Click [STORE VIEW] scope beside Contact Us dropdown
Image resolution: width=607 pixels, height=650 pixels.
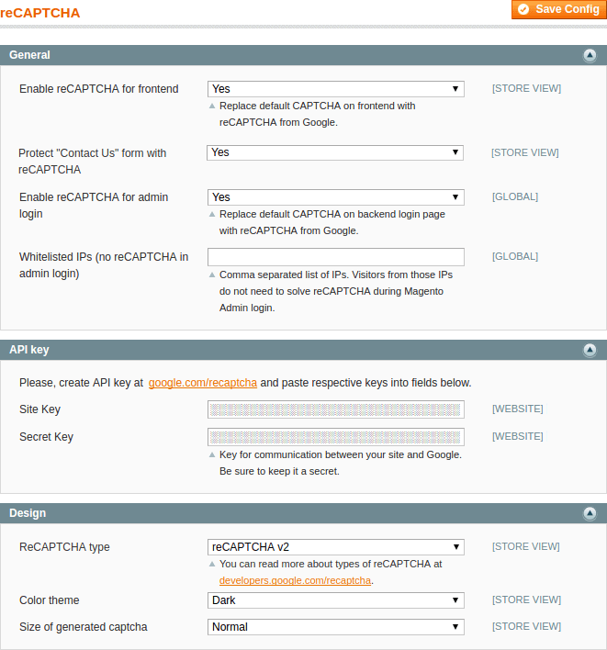pos(525,152)
